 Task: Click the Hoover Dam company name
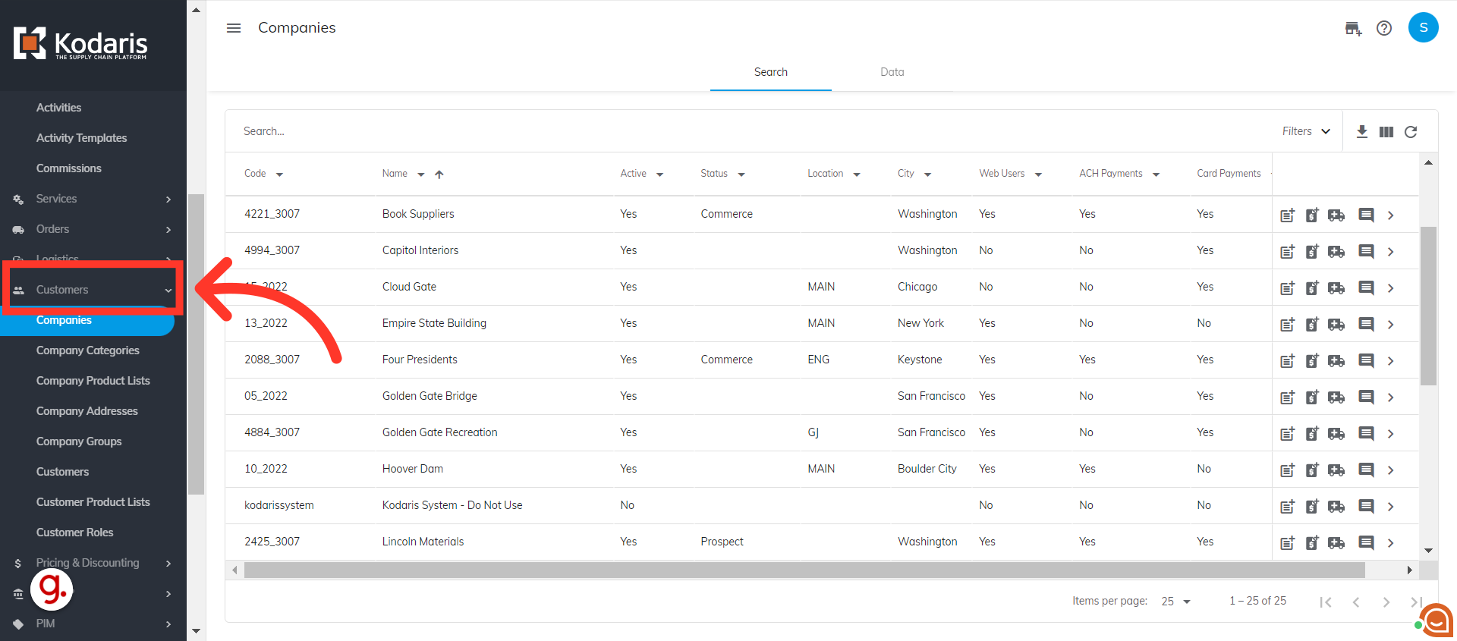click(x=412, y=469)
